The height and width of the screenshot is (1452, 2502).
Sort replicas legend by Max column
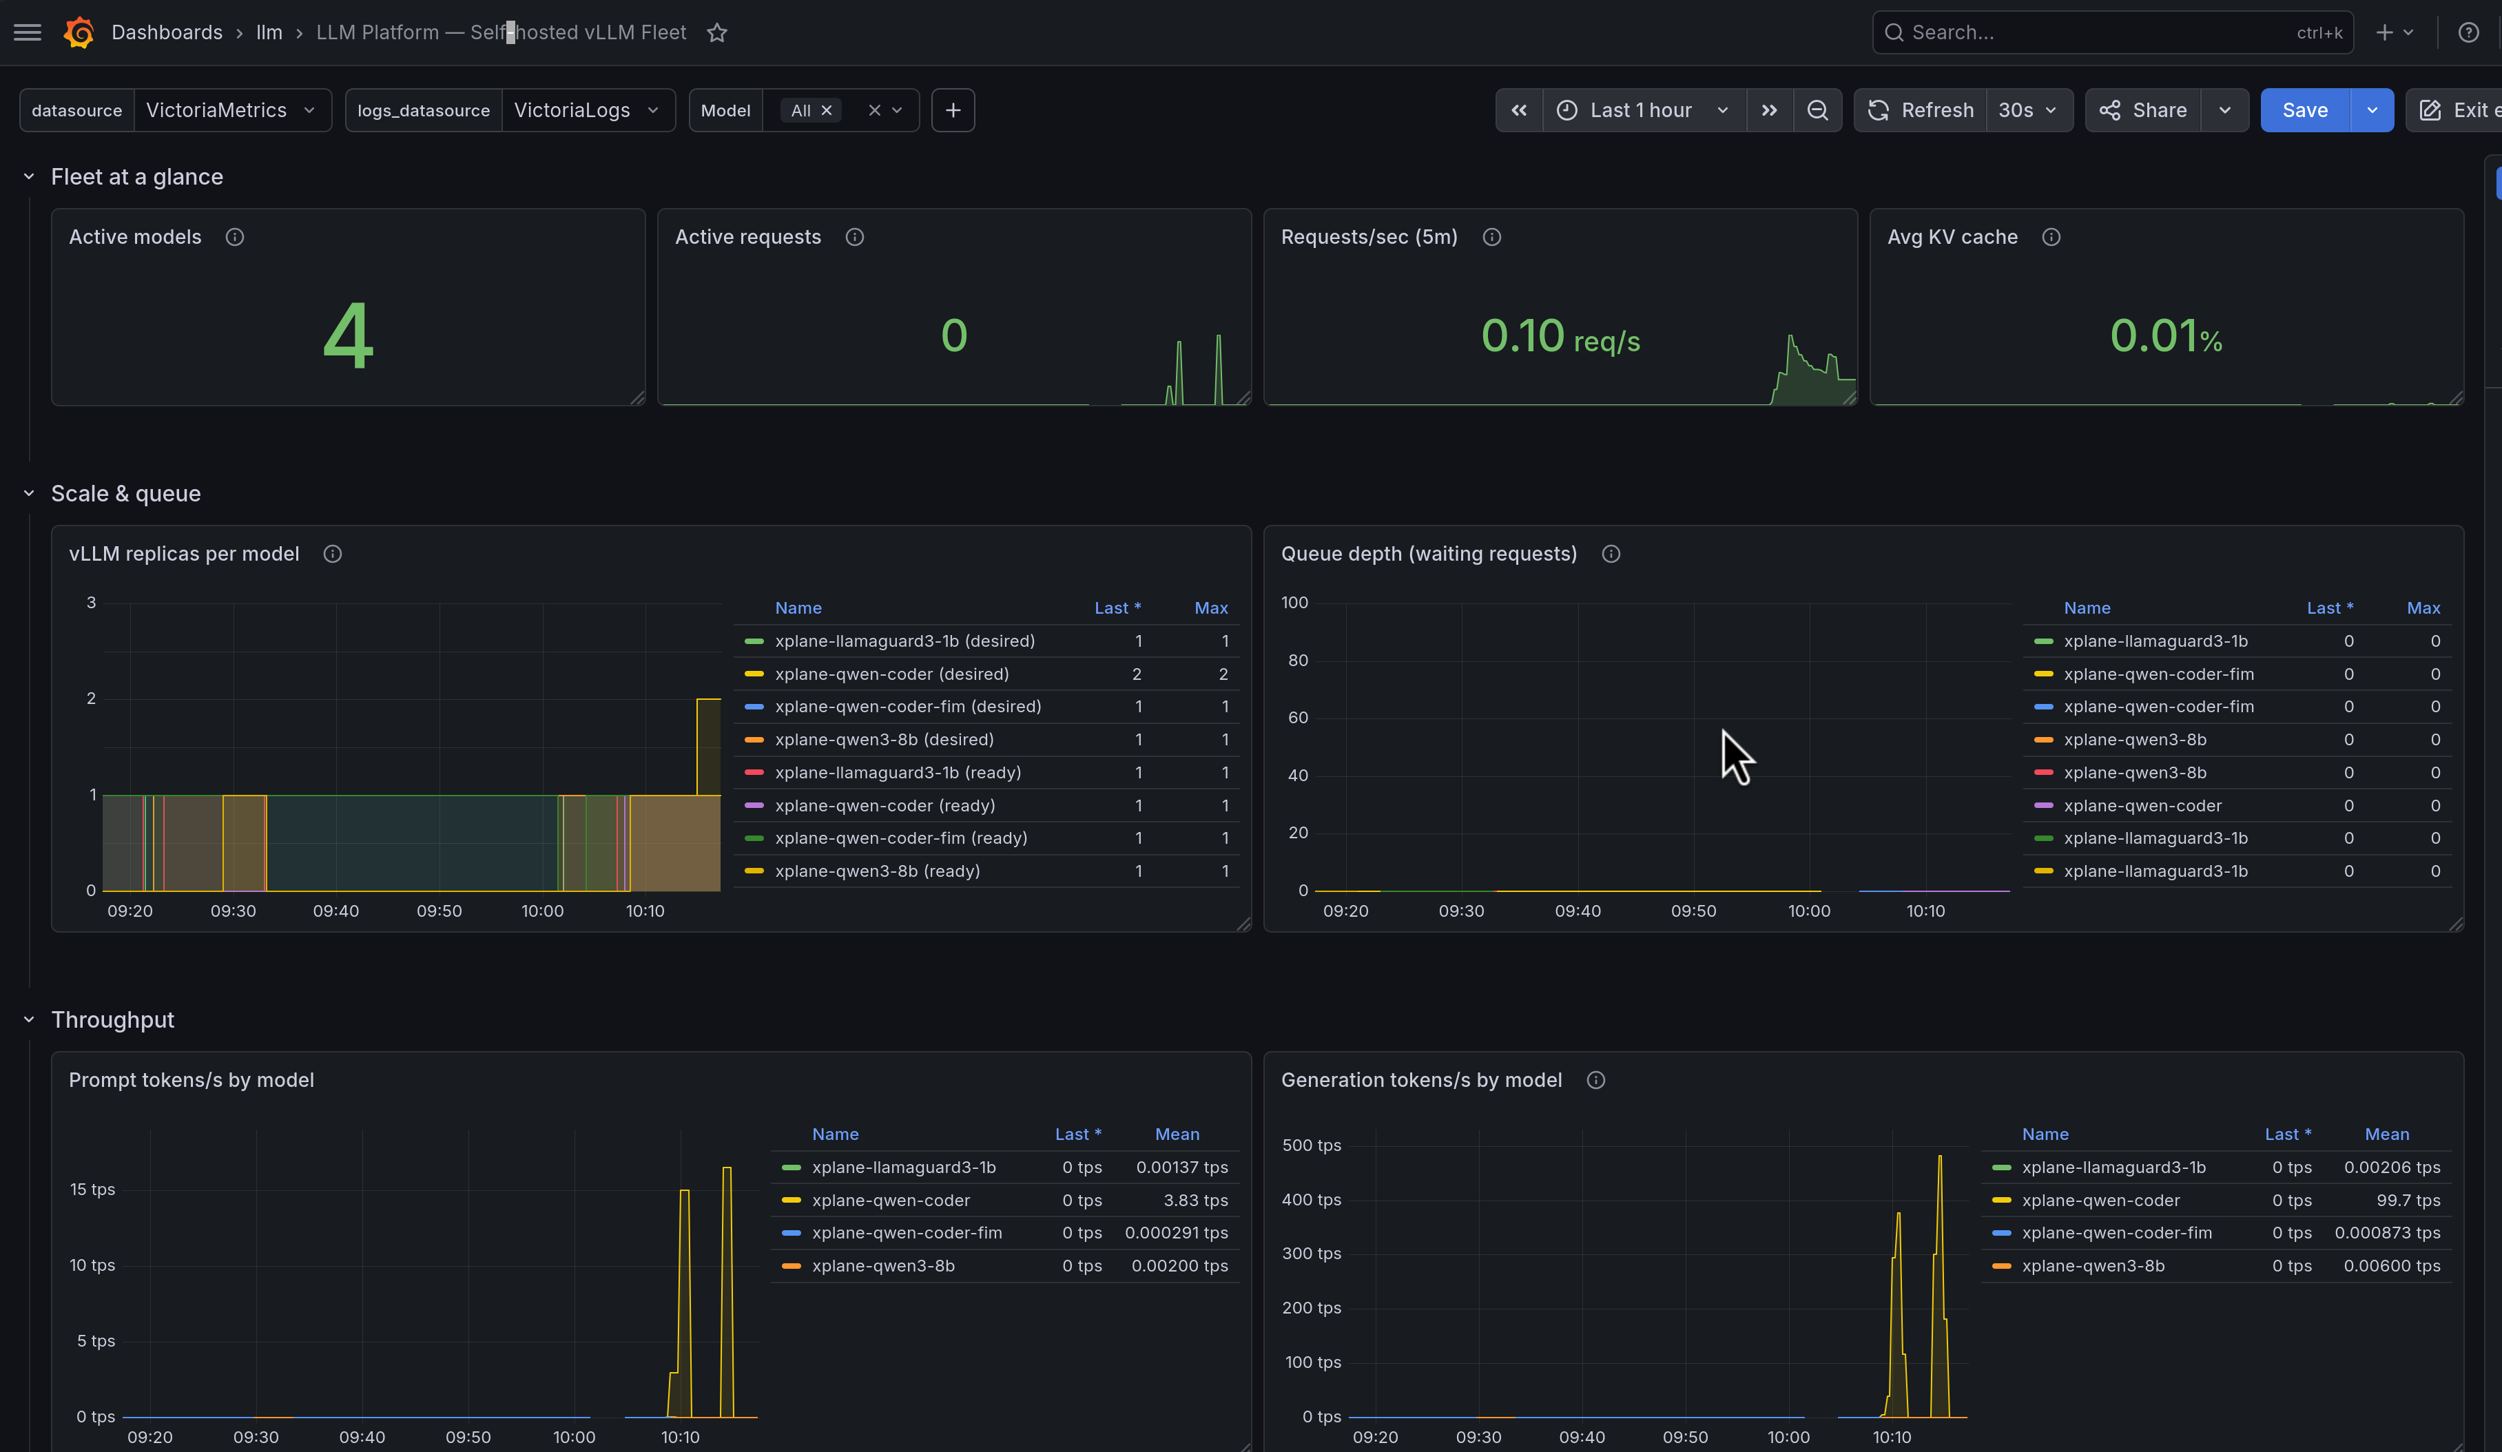pos(1210,608)
